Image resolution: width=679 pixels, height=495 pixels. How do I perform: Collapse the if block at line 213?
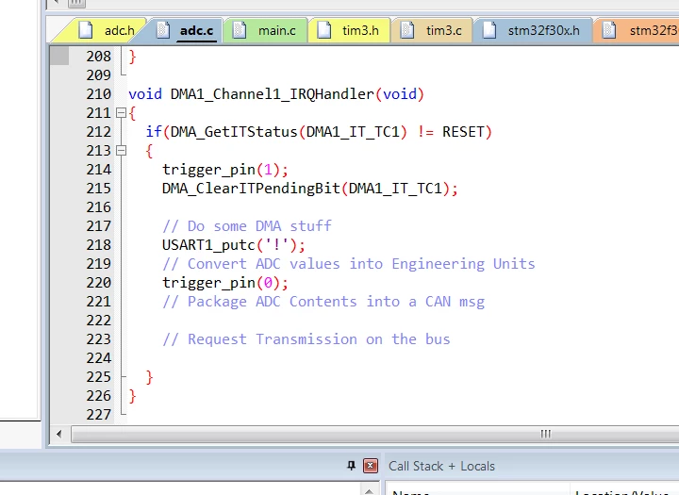pos(122,151)
